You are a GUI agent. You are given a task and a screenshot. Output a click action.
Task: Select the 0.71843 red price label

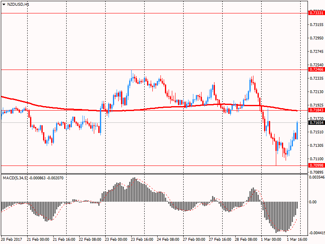tap(316, 110)
